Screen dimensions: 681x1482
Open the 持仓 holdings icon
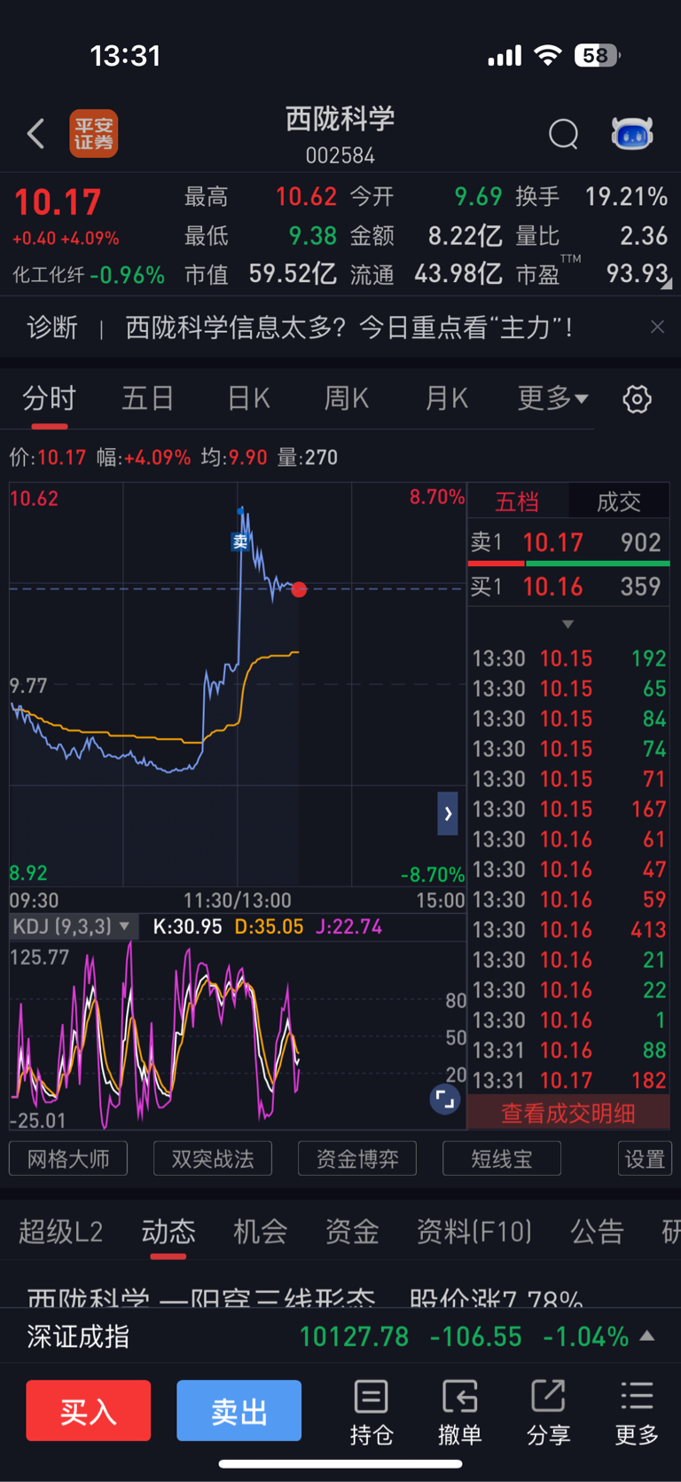click(x=371, y=1413)
